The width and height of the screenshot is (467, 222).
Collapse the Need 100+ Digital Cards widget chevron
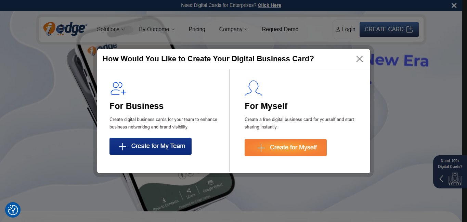(x=441, y=178)
